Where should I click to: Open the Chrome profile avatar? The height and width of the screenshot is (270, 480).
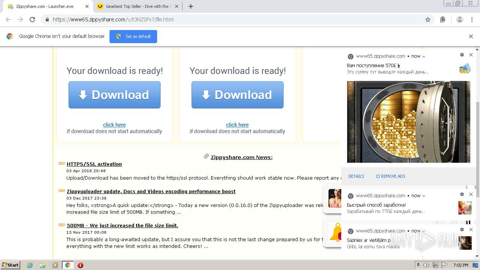point(460,19)
